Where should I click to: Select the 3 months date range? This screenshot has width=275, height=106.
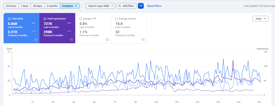[52, 6]
